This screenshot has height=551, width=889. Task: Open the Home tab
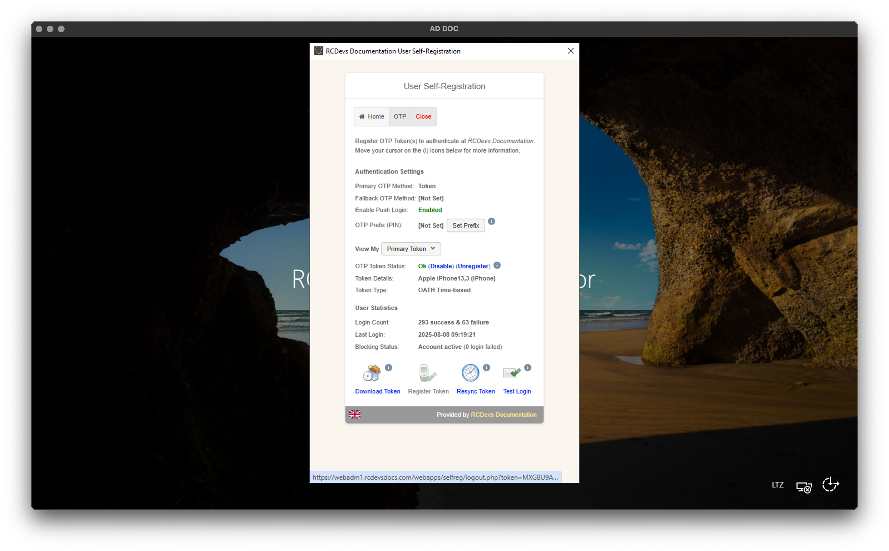click(x=371, y=116)
